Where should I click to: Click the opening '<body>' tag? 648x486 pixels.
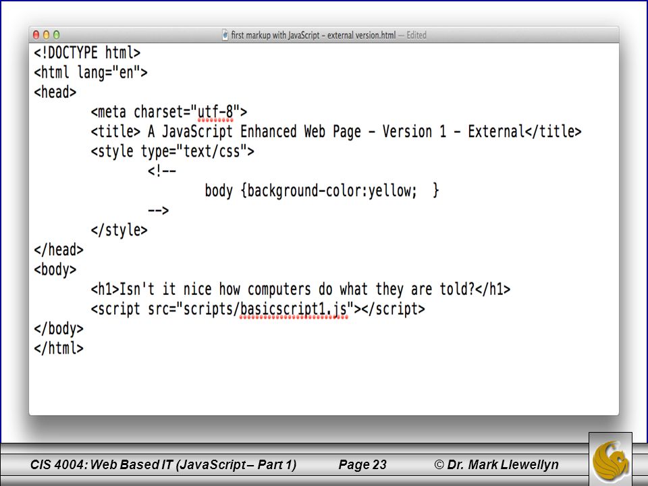point(55,270)
